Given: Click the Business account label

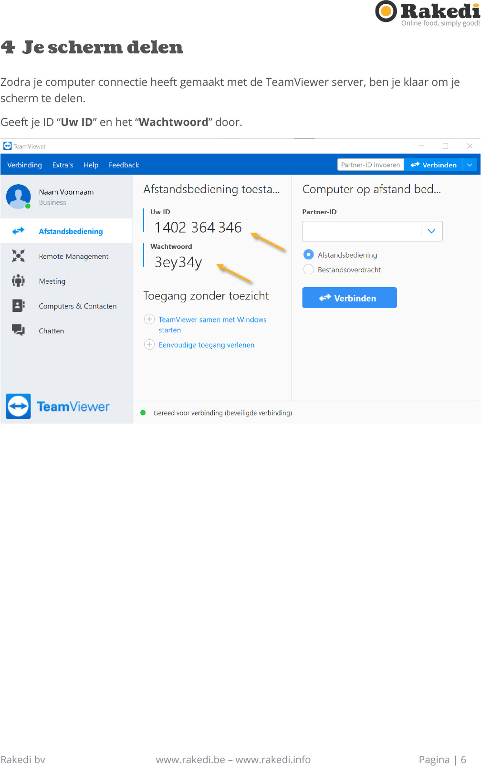Looking at the screenshot, I should coord(52,202).
